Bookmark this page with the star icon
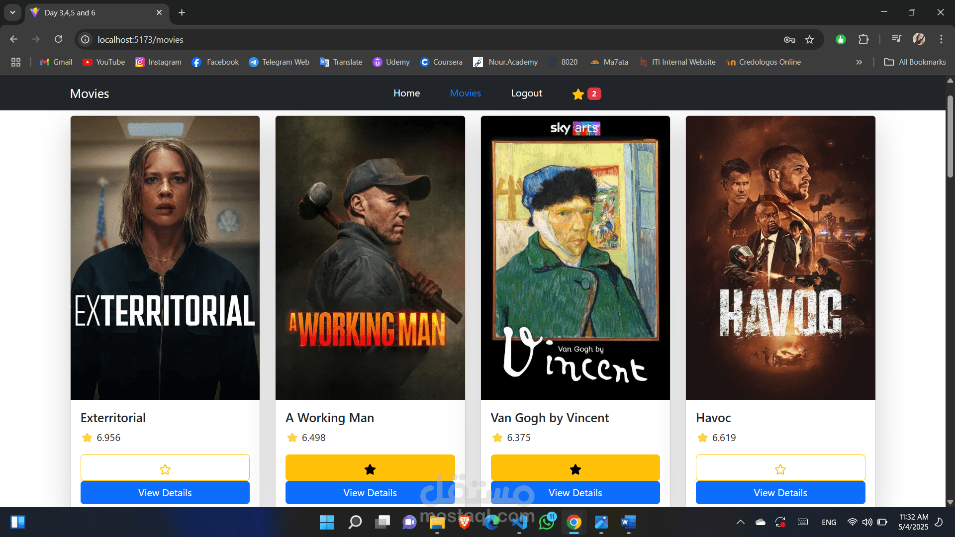955x537 pixels. pyautogui.click(x=809, y=40)
